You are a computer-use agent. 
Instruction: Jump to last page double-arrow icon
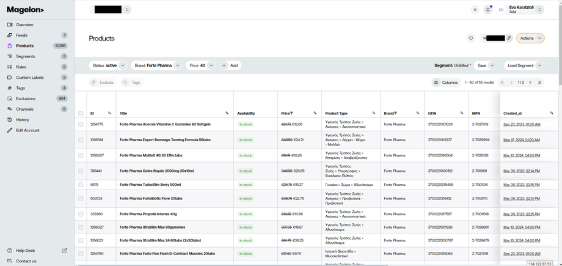(x=539, y=83)
